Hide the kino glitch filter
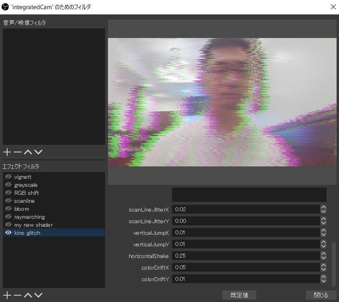 pos(8,232)
